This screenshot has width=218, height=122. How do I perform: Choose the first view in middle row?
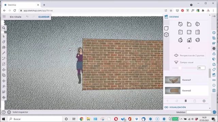click(180, 32)
